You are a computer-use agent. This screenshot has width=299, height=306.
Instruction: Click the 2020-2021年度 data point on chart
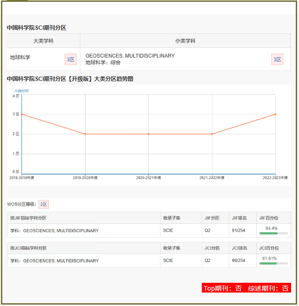click(148, 134)
